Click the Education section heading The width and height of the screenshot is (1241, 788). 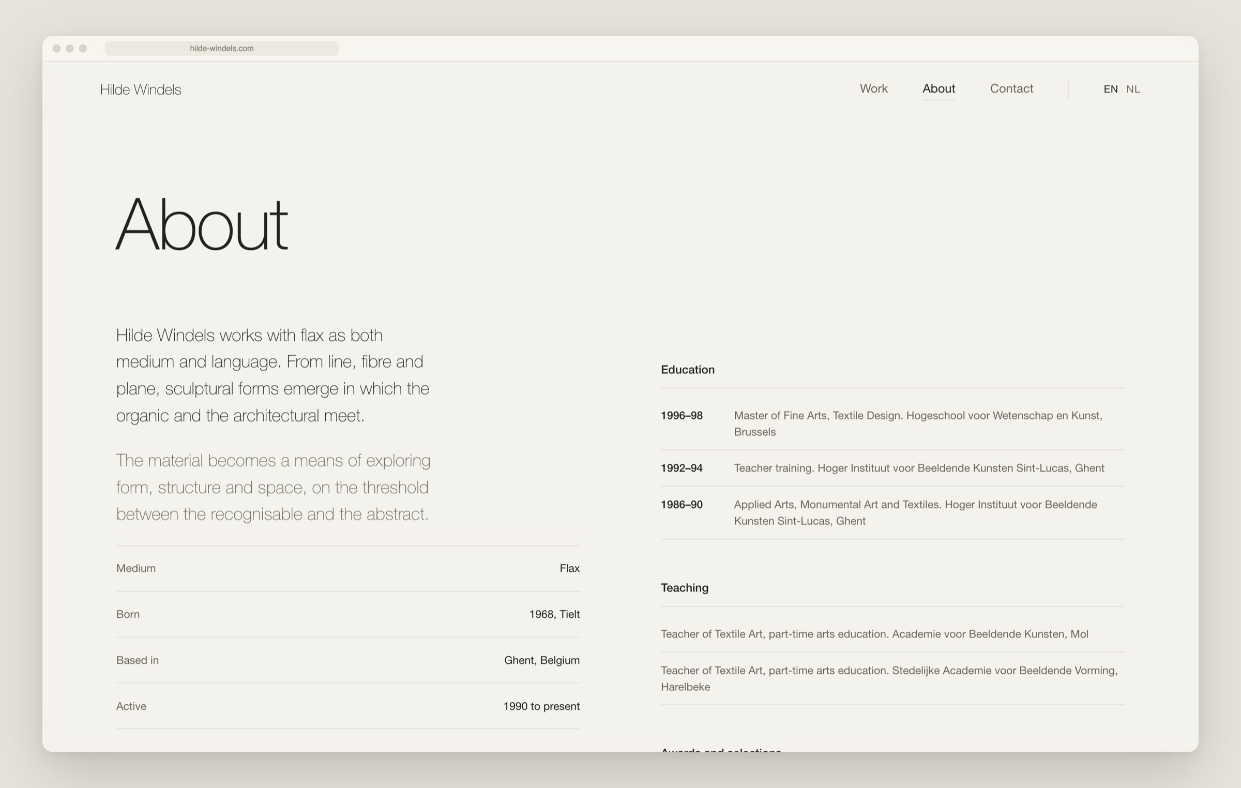(687, 369)
